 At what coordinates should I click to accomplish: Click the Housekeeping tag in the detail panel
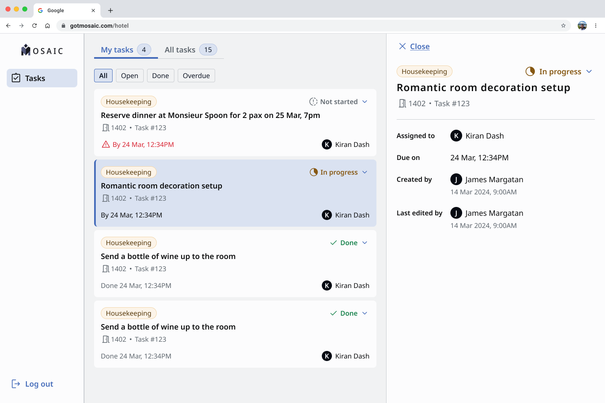(x=424, y=71)
